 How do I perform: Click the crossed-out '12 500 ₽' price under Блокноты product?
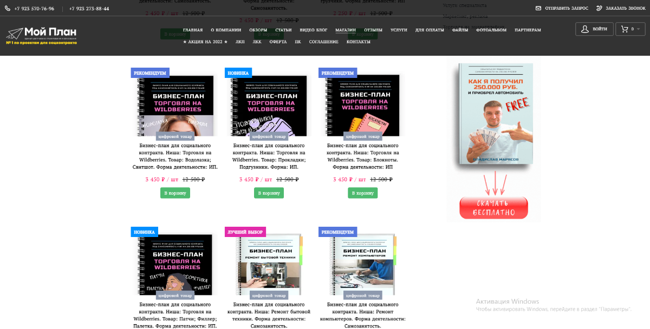pos(381,179)
